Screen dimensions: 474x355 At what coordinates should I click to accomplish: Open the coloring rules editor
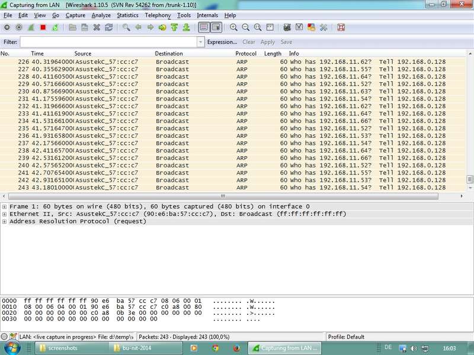tap(311, 27)
